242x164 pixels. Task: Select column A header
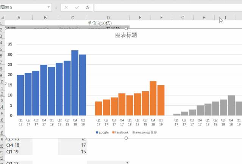click(19, 17)
